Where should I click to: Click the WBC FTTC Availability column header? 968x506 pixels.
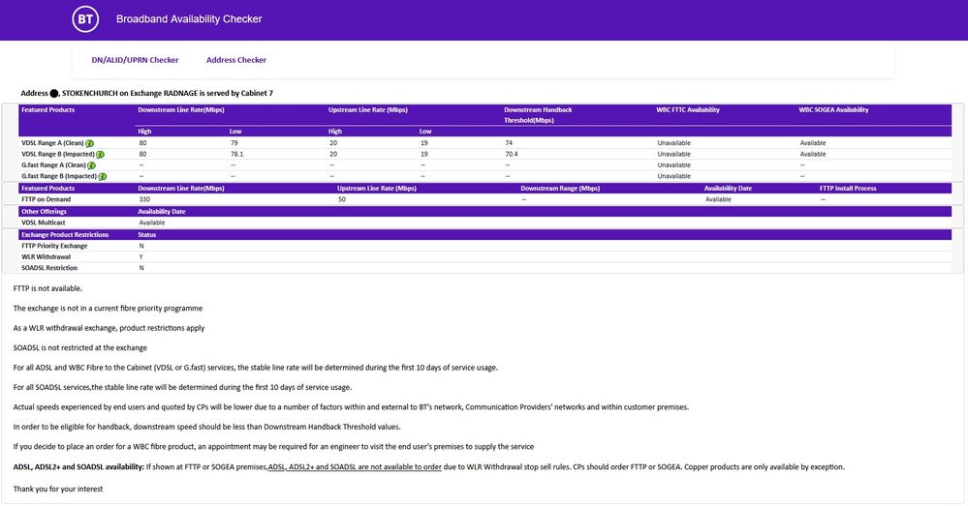(x=688, y=110)
